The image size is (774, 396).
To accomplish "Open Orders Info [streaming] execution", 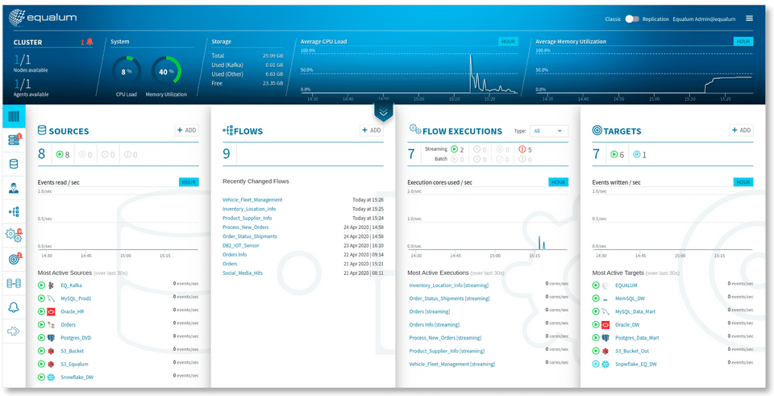I will pos(435,325).
